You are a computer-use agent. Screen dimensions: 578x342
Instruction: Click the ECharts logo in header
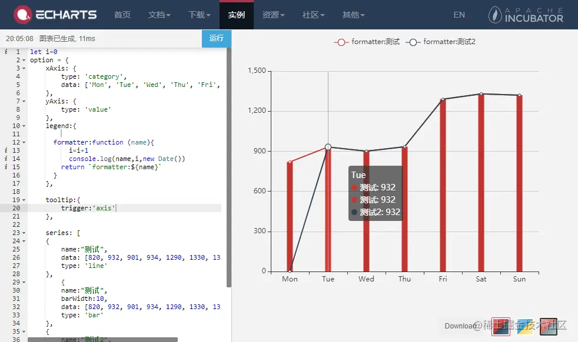(55, 15)
